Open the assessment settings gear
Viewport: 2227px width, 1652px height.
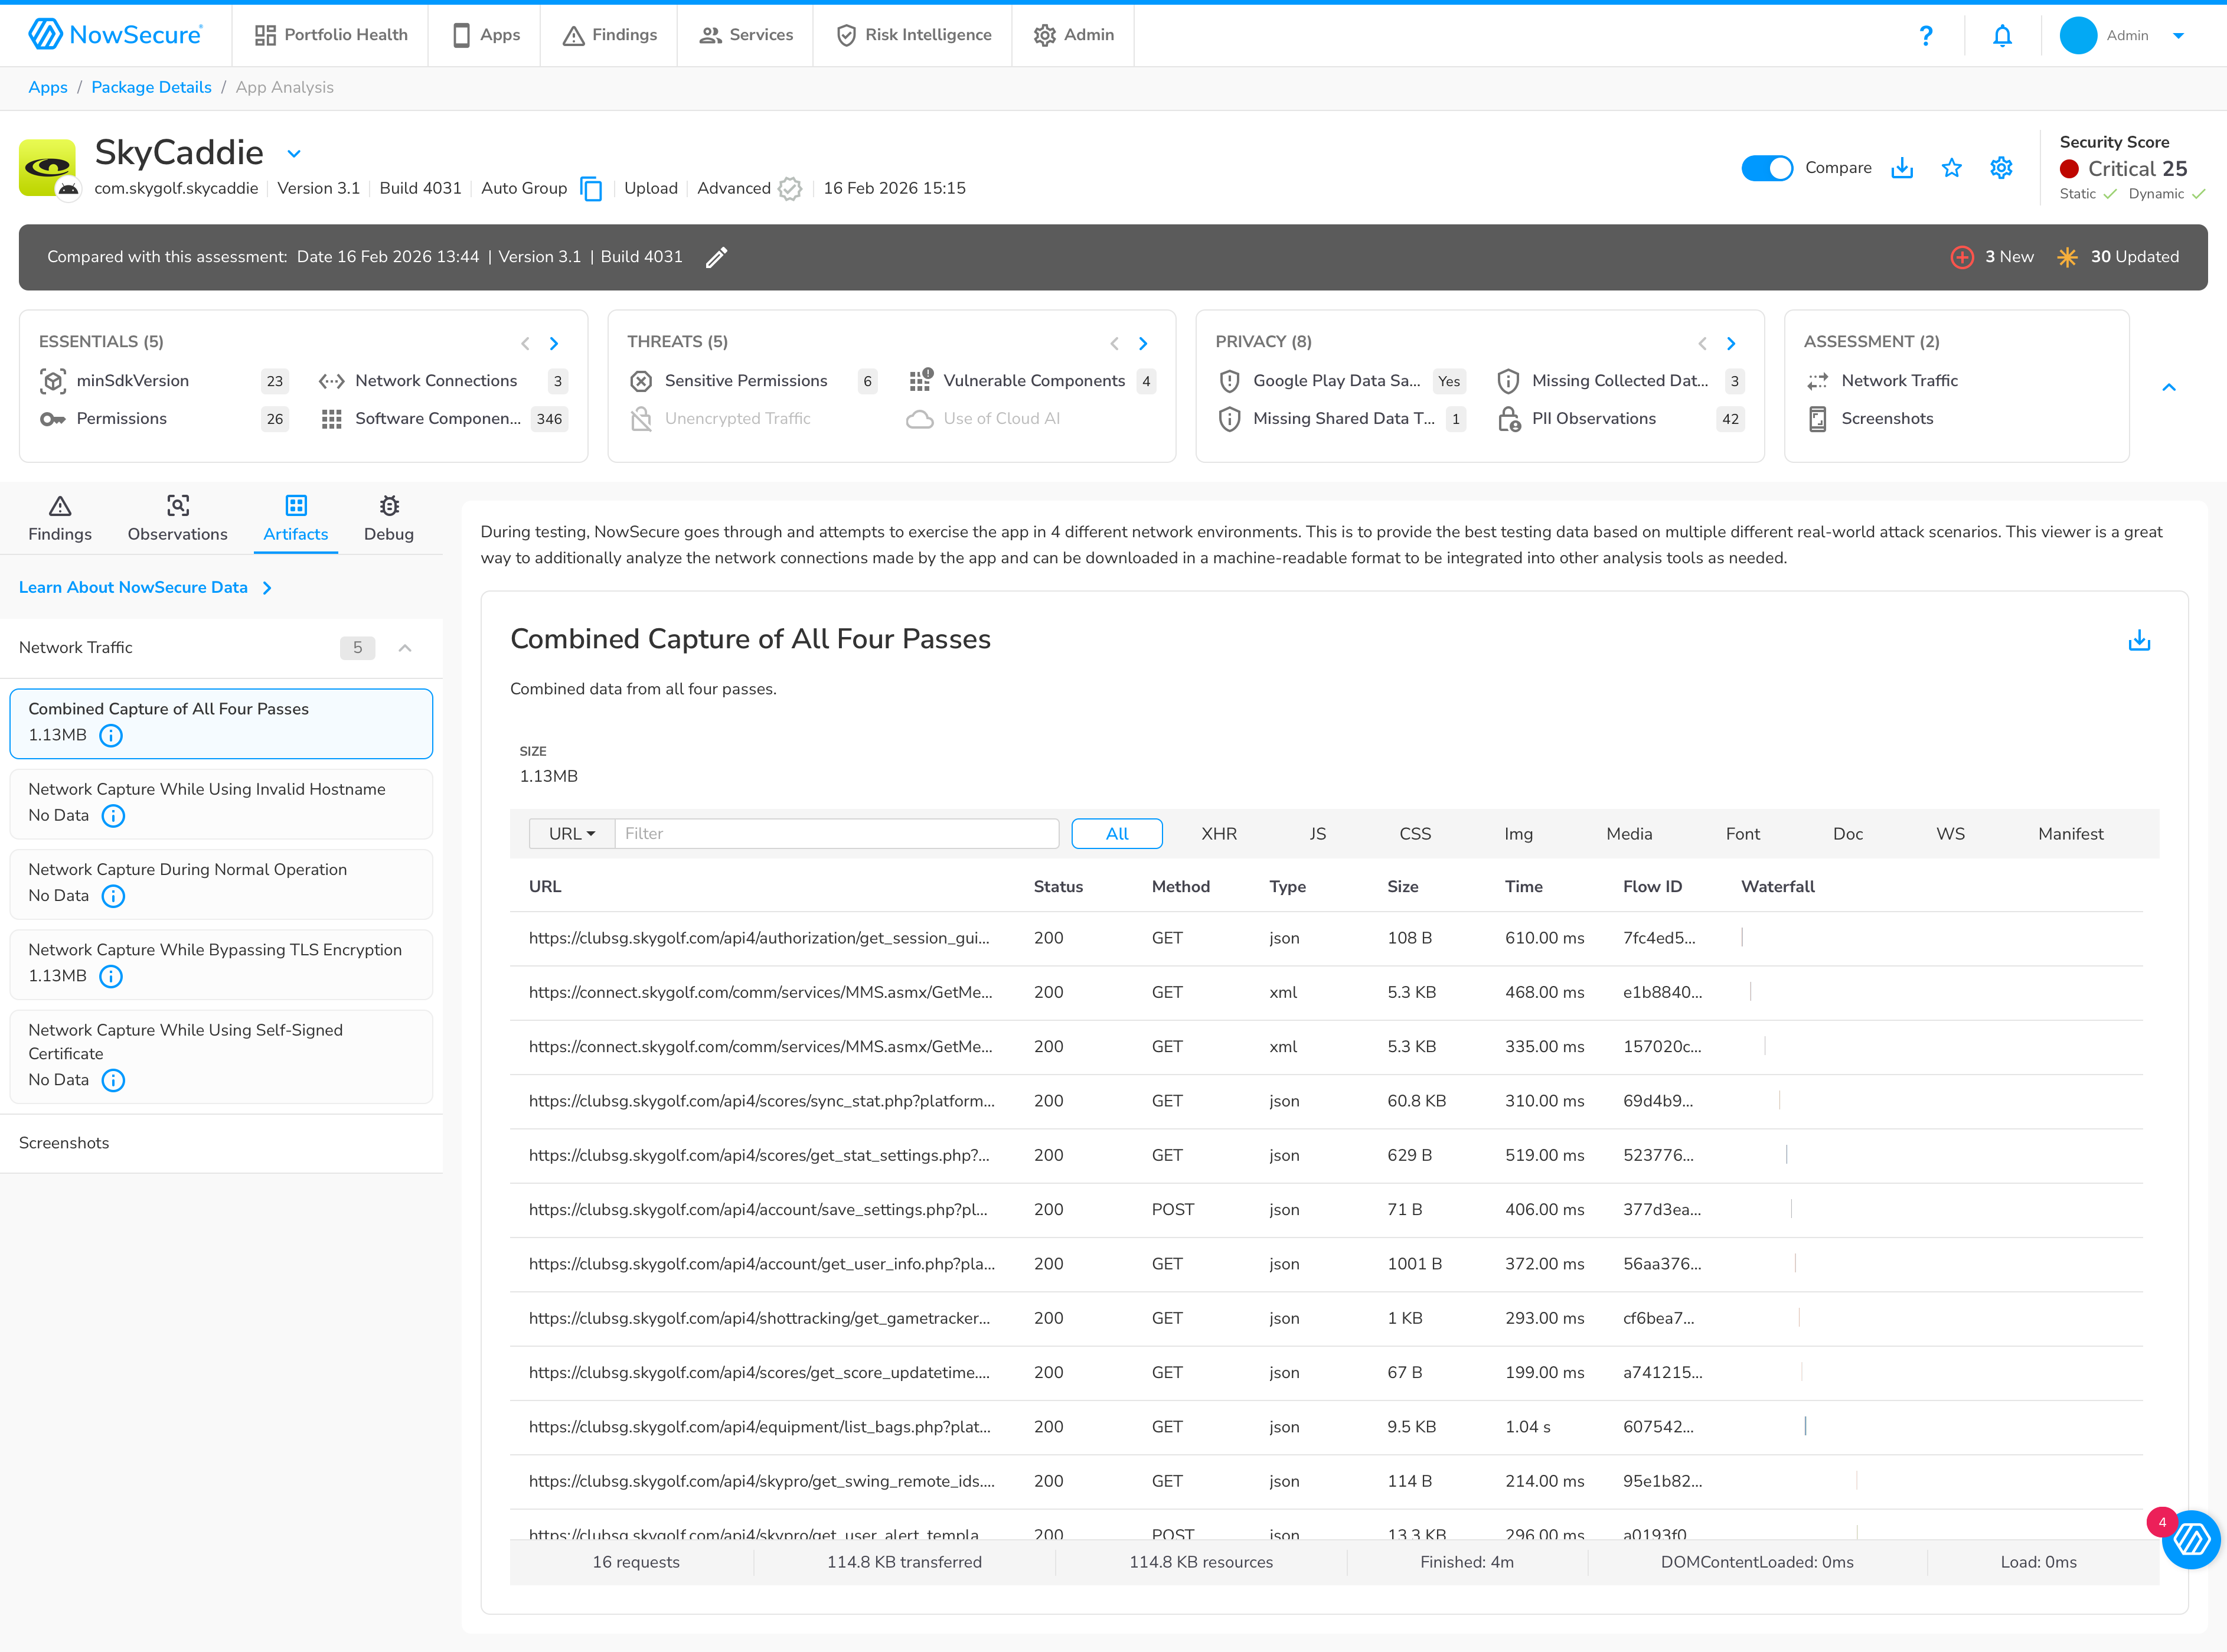2000,168
